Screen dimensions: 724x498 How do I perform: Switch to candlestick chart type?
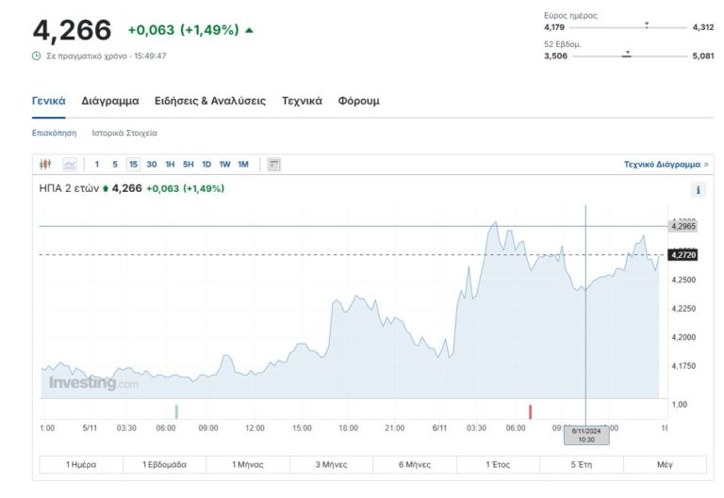tap(45, 164)
